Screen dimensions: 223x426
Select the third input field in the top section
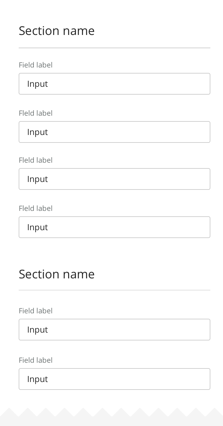[115, 179]
